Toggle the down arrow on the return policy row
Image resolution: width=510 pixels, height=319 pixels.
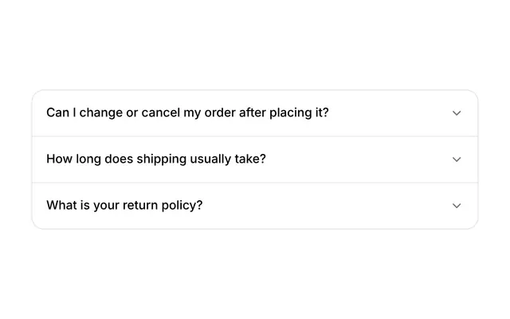(x=457, y=206)
